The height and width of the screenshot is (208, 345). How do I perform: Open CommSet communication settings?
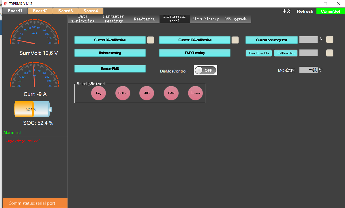tap(330, 11)
